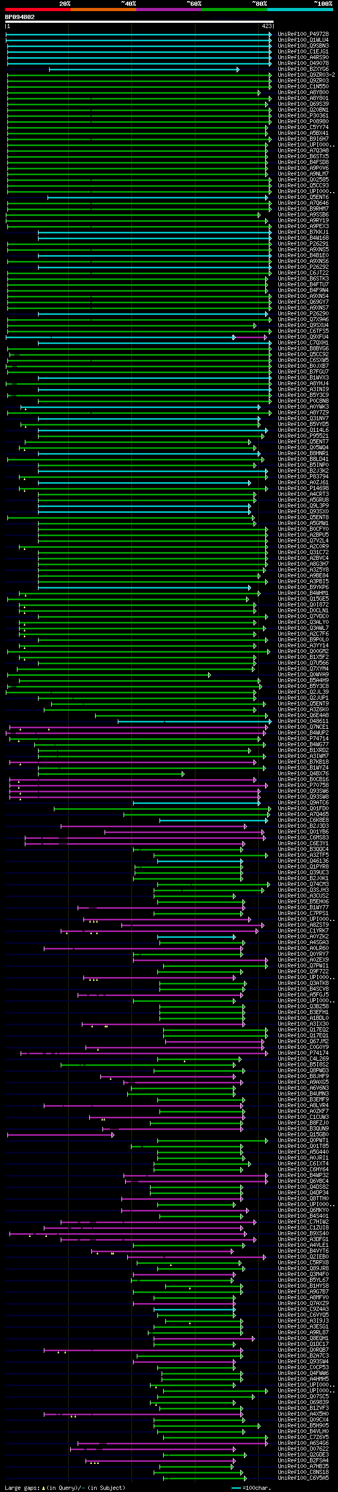Image resolution: width=338 pixels, height=1492 pixels.
Task: Select the UniRef100_A9SSB6 label
Action: [303, 215]
